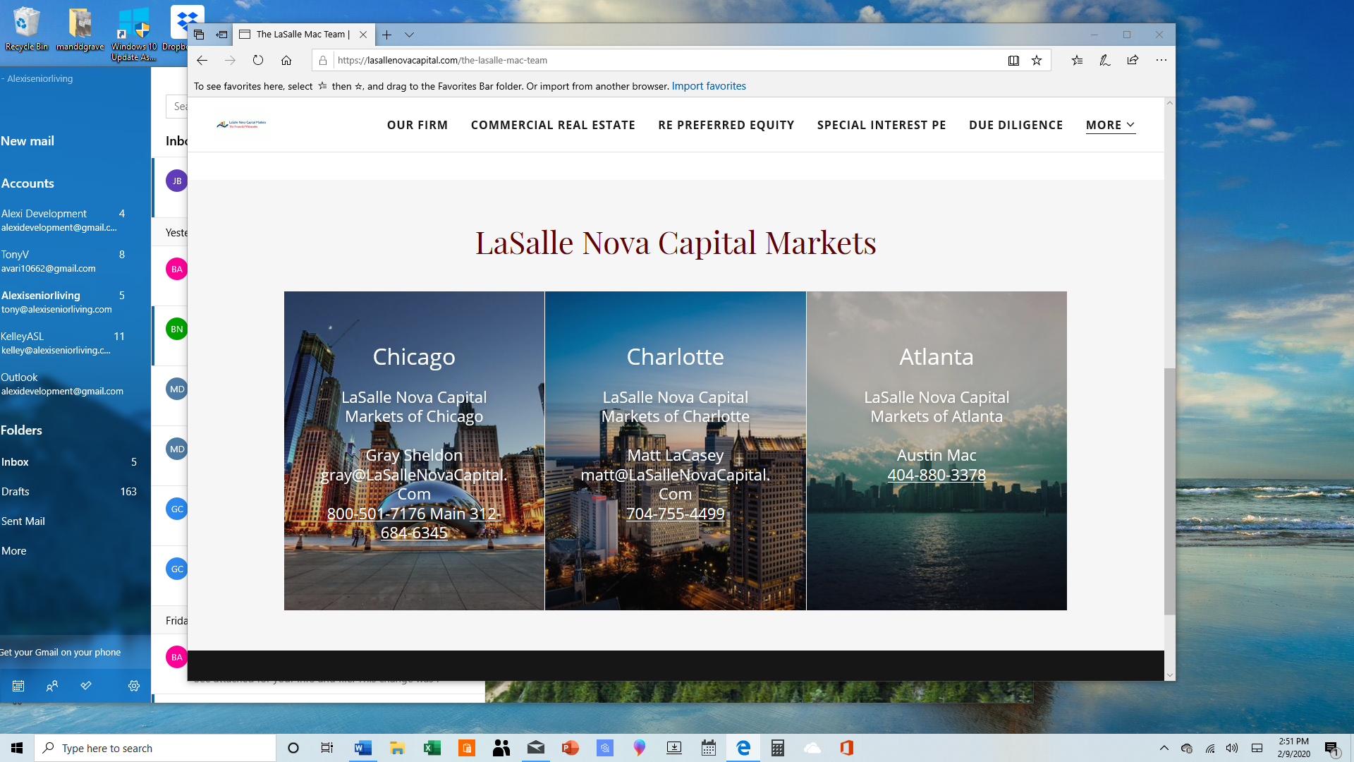
Task: Open the volume control in tray
Action: [x=1232, y=748]
